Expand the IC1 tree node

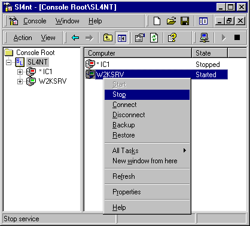point(20,72)
